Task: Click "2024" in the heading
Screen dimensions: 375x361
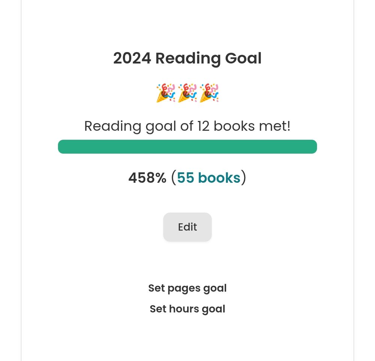Action: pyautogui.click(x=132, y=58)
